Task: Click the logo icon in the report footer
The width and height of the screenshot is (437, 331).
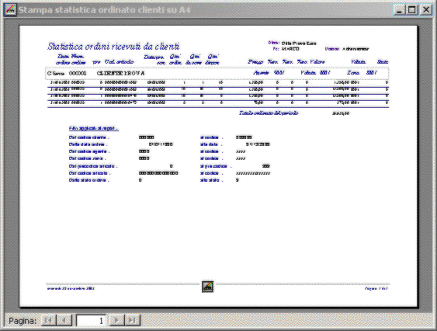Action: pyautogui.click(x=207, y=287)
